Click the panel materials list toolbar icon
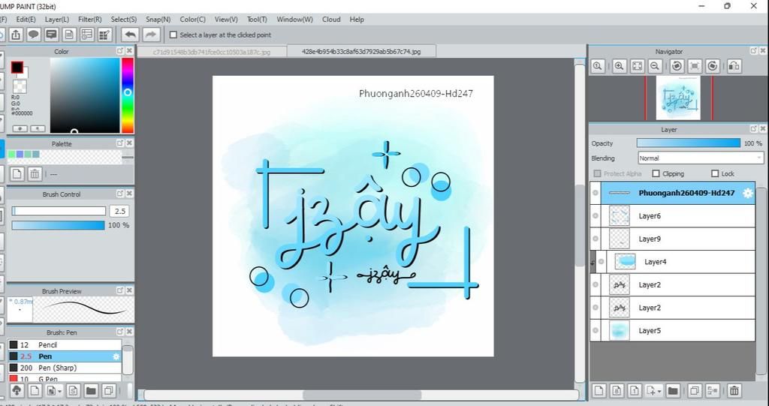Screen dimensions: 769x406 pyautogui.click(x=87, y=35)
